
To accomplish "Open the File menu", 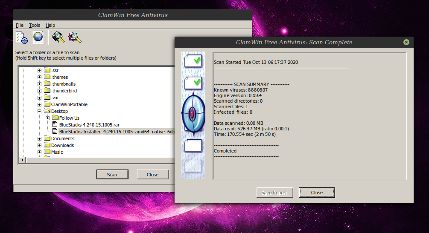I will coord(20,25).
